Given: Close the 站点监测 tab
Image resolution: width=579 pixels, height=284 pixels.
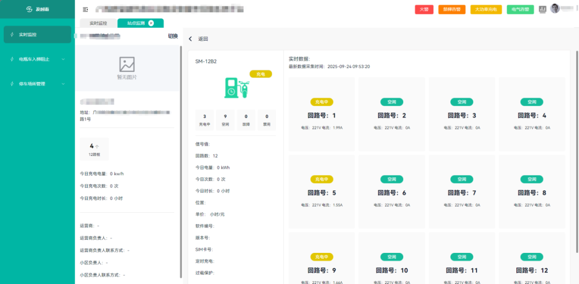Looking at the screenshot, I should point(151,23).
